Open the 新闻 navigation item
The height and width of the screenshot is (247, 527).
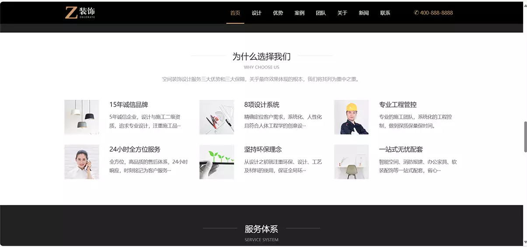tap(364, 13)
